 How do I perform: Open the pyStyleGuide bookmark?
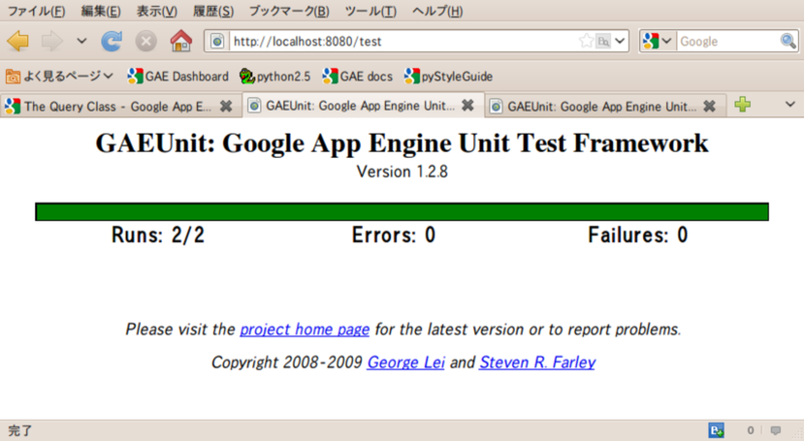point(448,76)
